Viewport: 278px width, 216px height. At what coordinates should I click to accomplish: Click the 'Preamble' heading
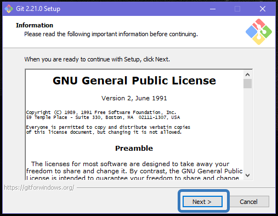[134, 148]
